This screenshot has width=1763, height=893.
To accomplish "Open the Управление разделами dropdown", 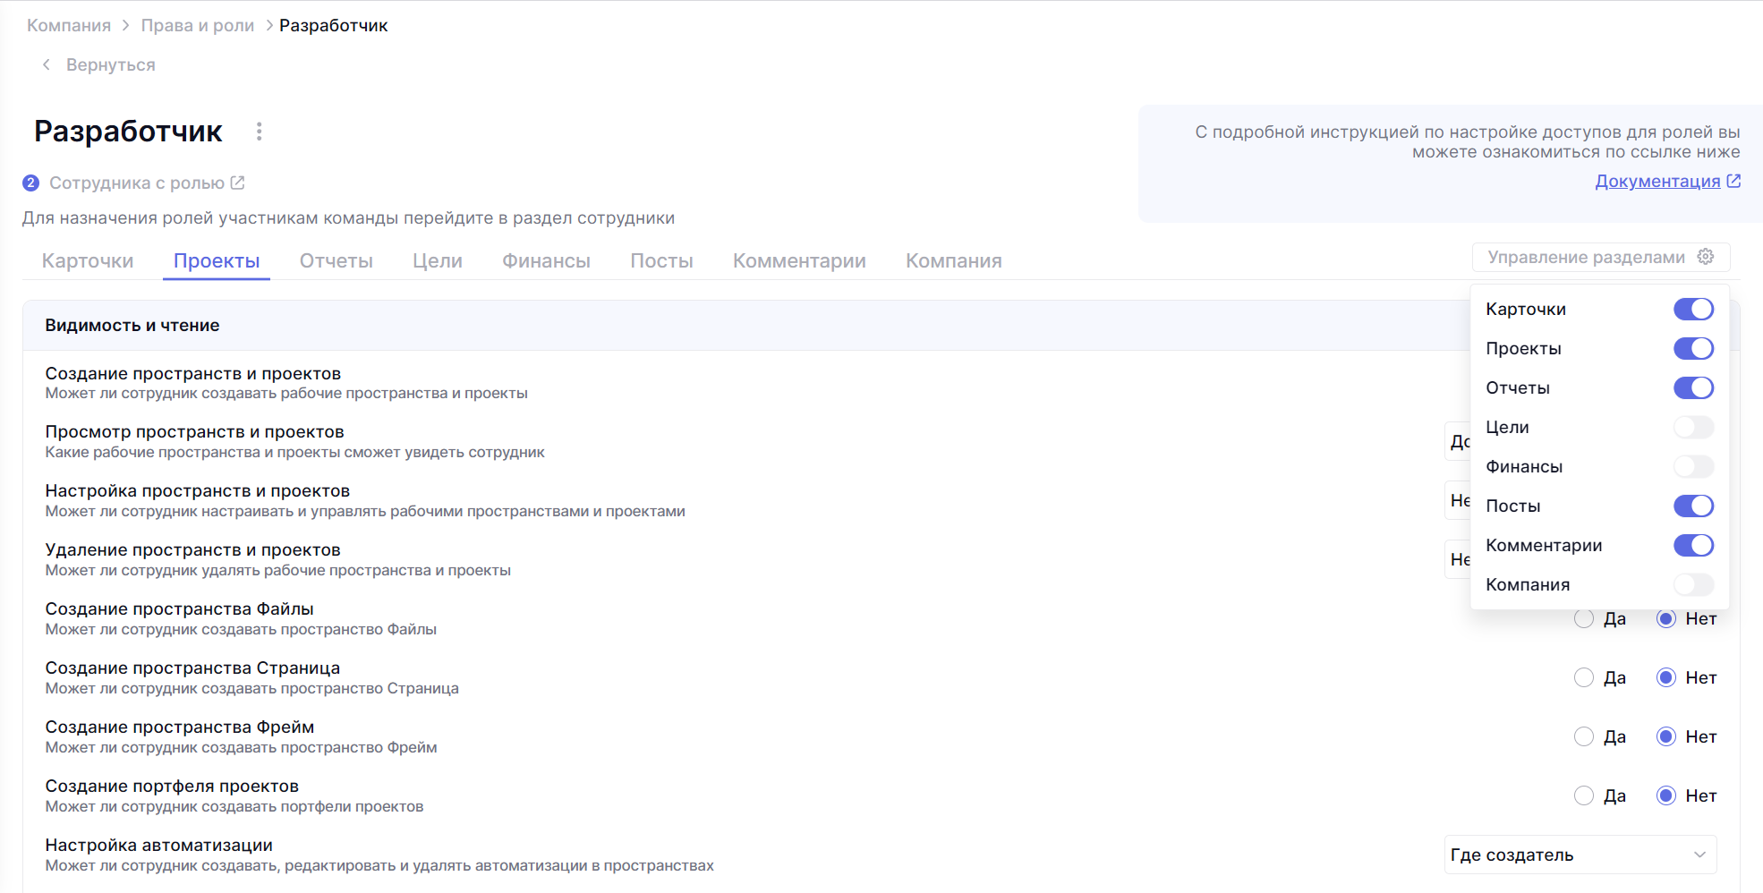I will click(1587, 257).
